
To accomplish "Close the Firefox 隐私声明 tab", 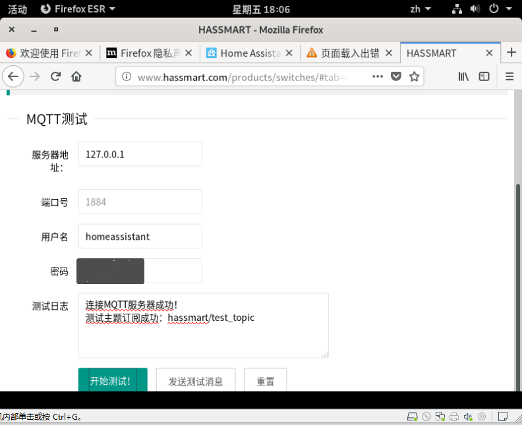I will 188,53.
